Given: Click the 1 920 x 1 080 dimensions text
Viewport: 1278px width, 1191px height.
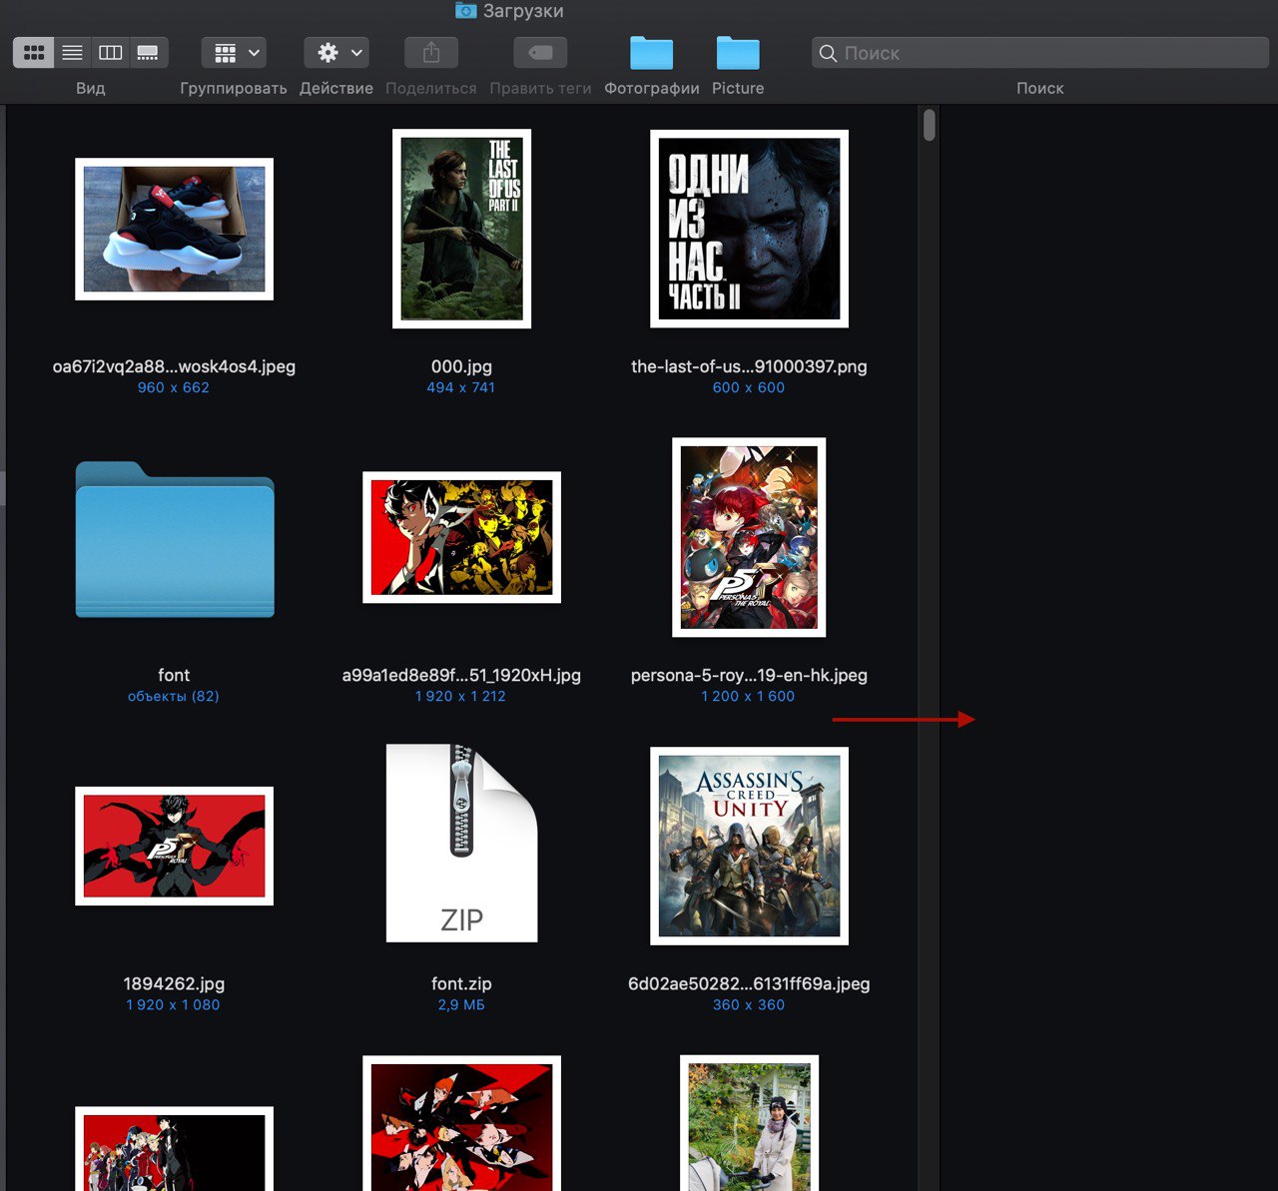Looking at the screenshot, I should (174, 1004).
